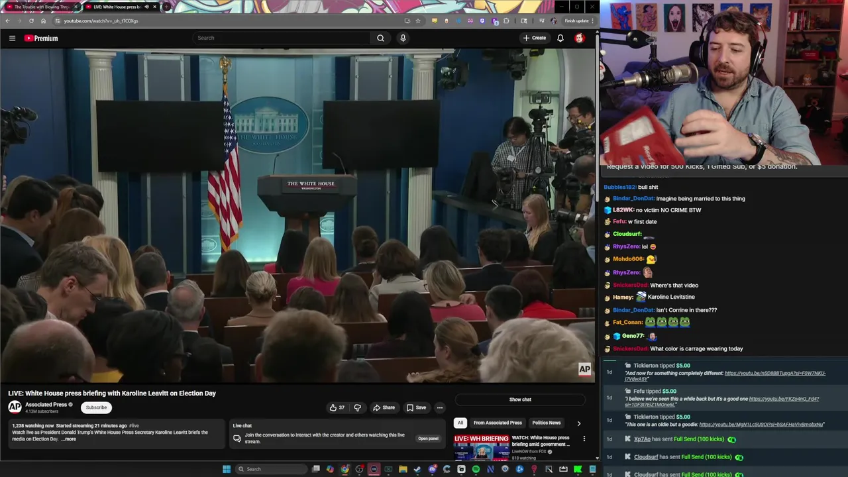Open the YouTube guide hamburger menu

click(x=12, y=38)
